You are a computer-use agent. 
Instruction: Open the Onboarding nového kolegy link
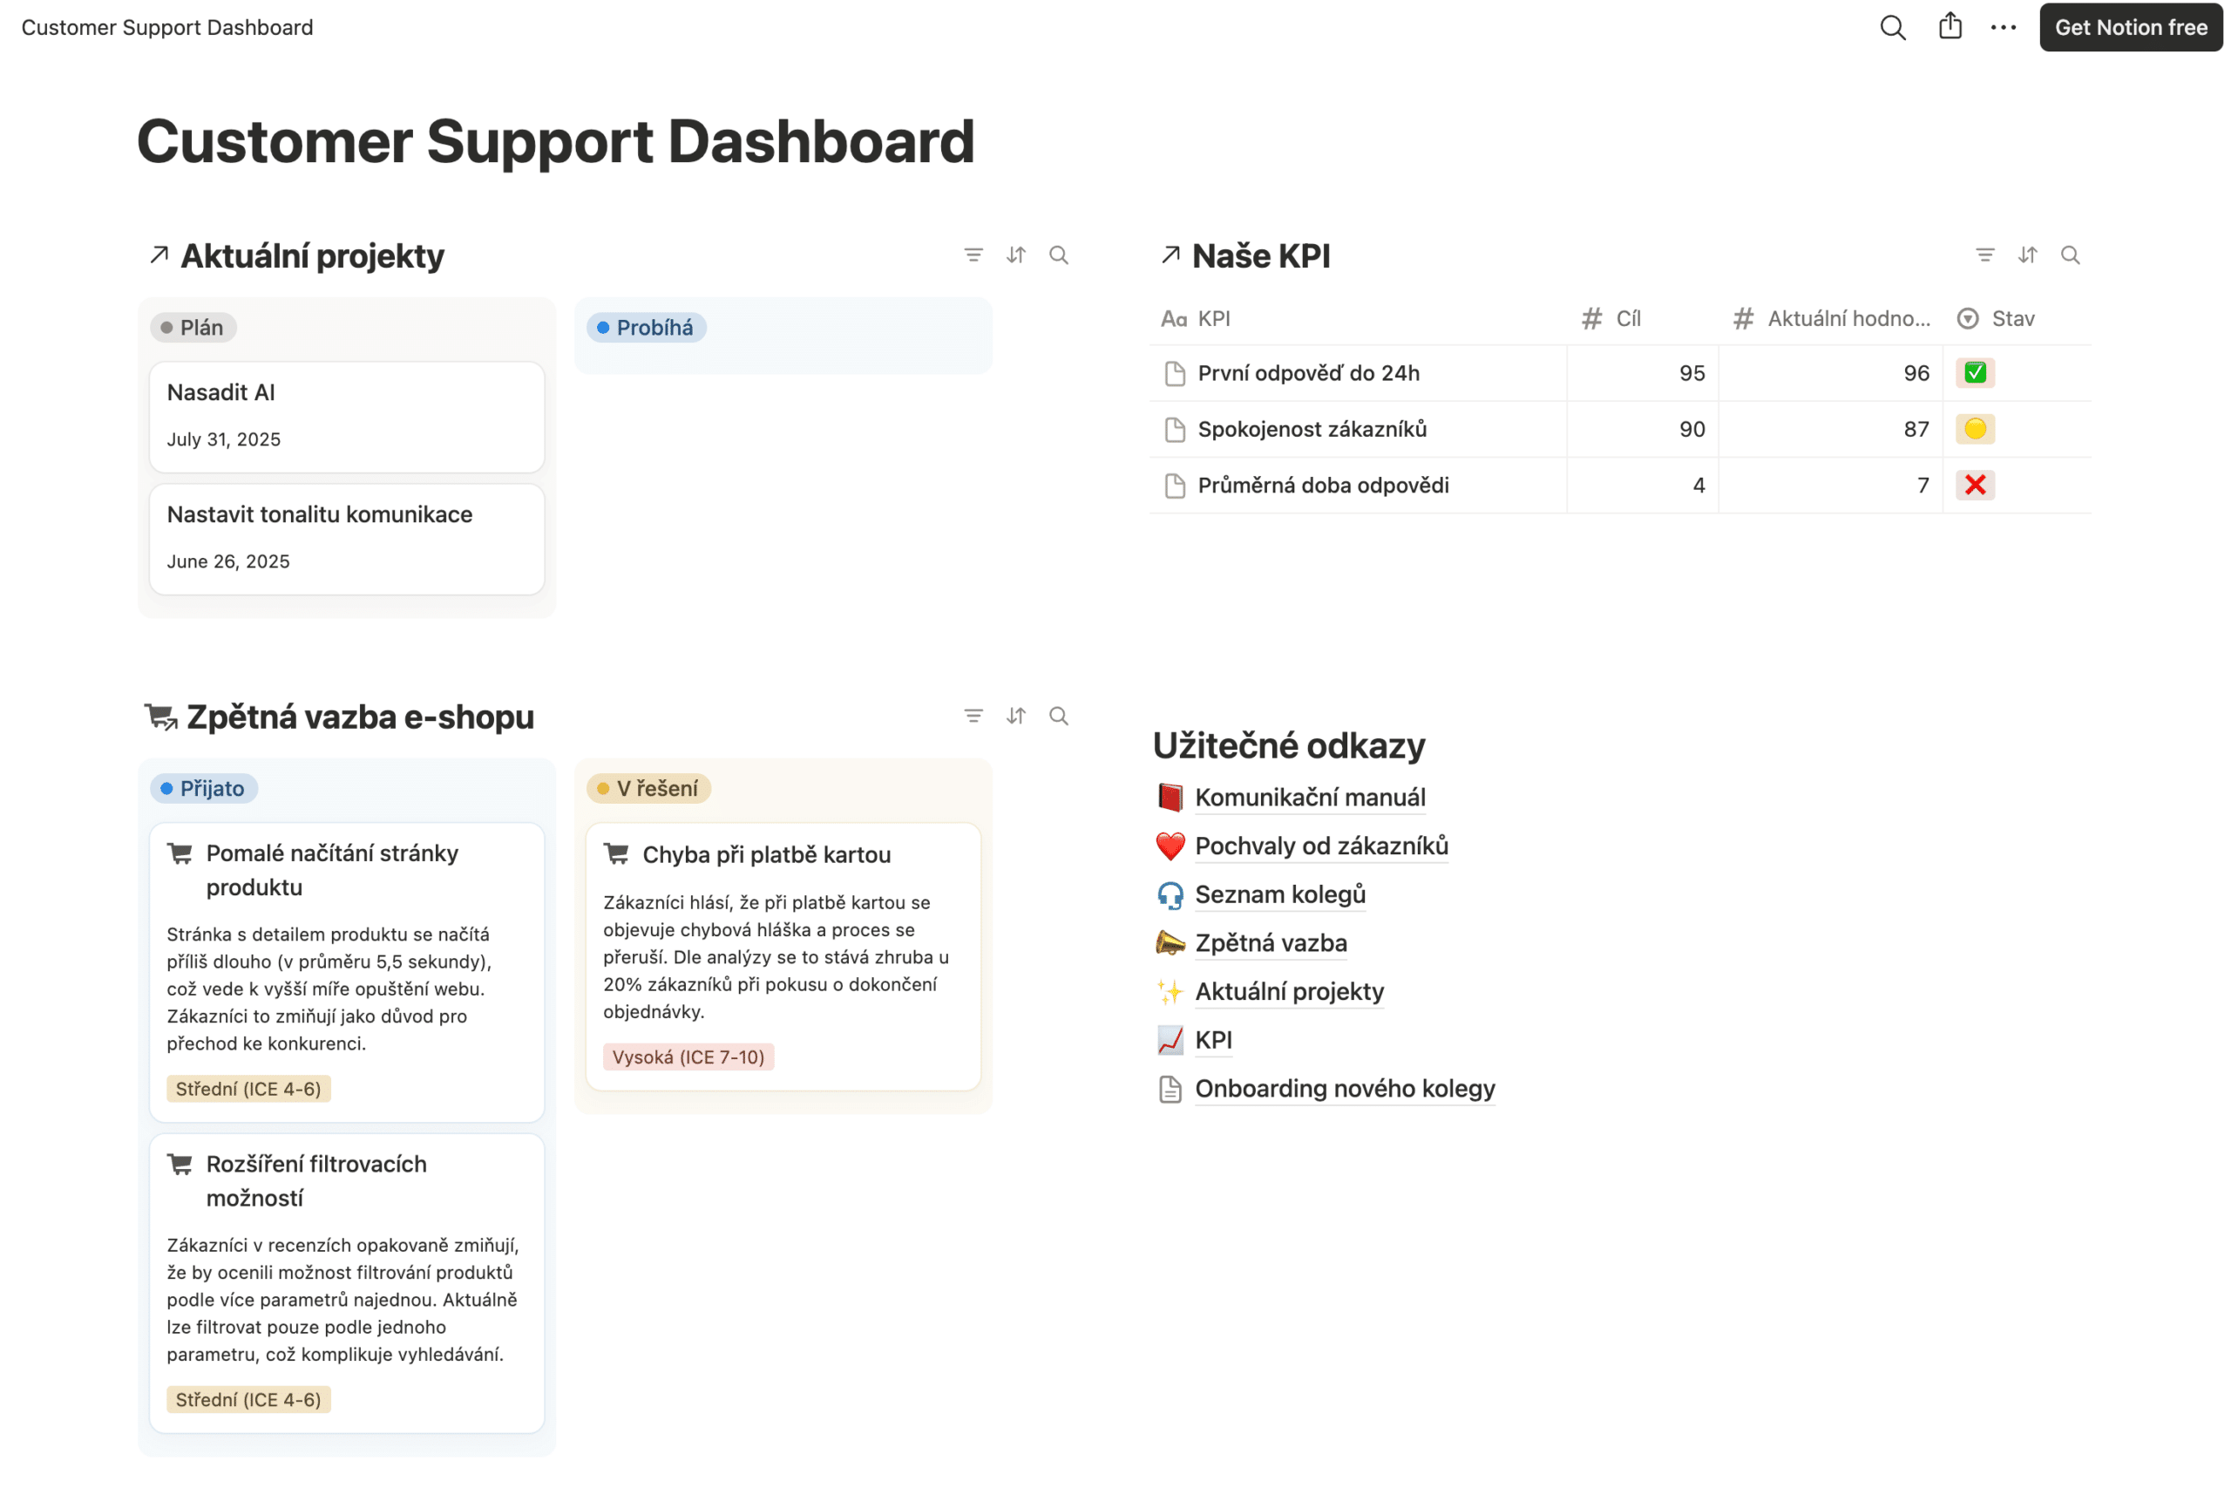tap(1344, 1088)
